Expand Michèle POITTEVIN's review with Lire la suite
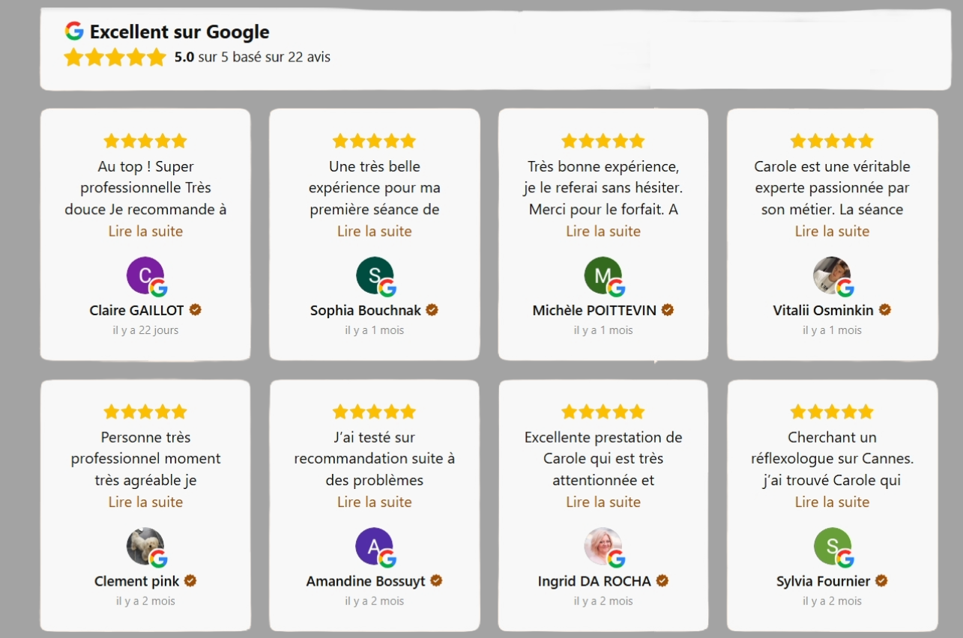This screenshot has height=638, width=963. pyautogui.click(x=603, y=231)
